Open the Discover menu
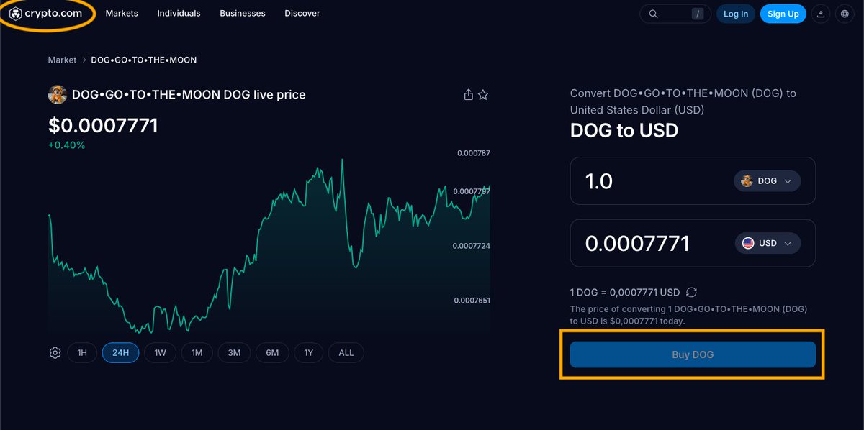The image size is (864, 430). [x=302, y=14]
